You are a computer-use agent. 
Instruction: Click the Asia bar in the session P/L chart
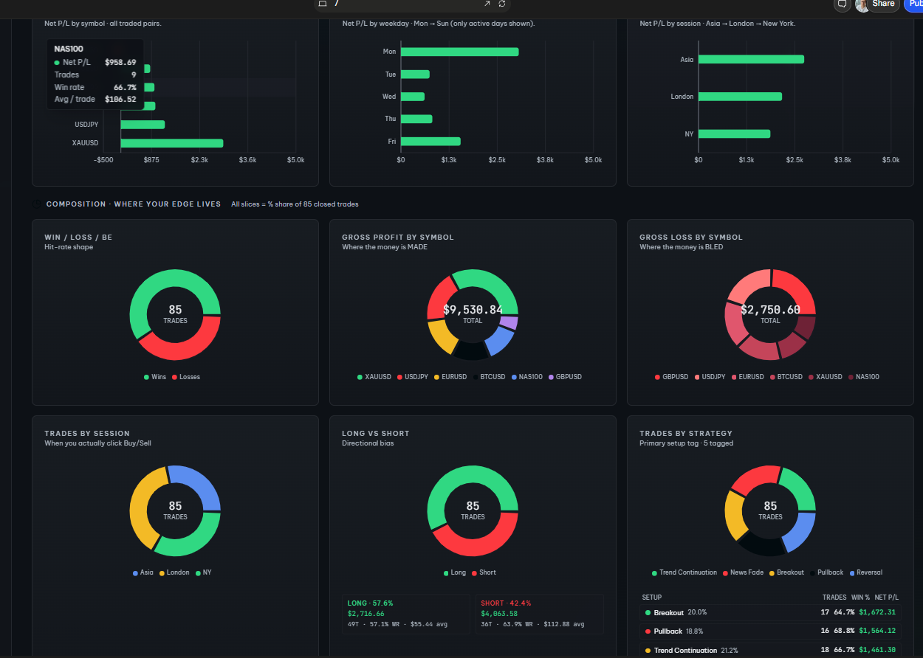(x=751, y=59)
